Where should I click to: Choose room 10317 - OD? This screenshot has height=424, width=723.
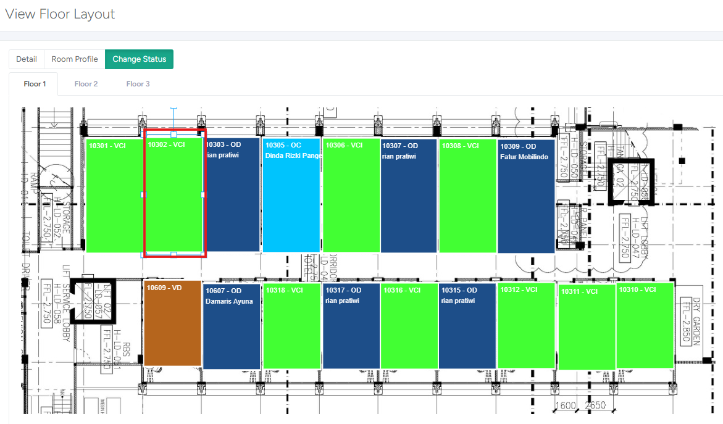351,326
